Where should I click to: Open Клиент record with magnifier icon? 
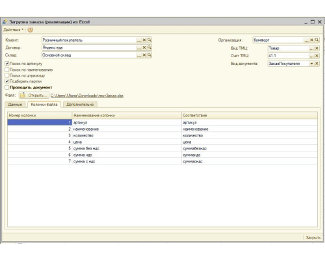click(149, 40)
